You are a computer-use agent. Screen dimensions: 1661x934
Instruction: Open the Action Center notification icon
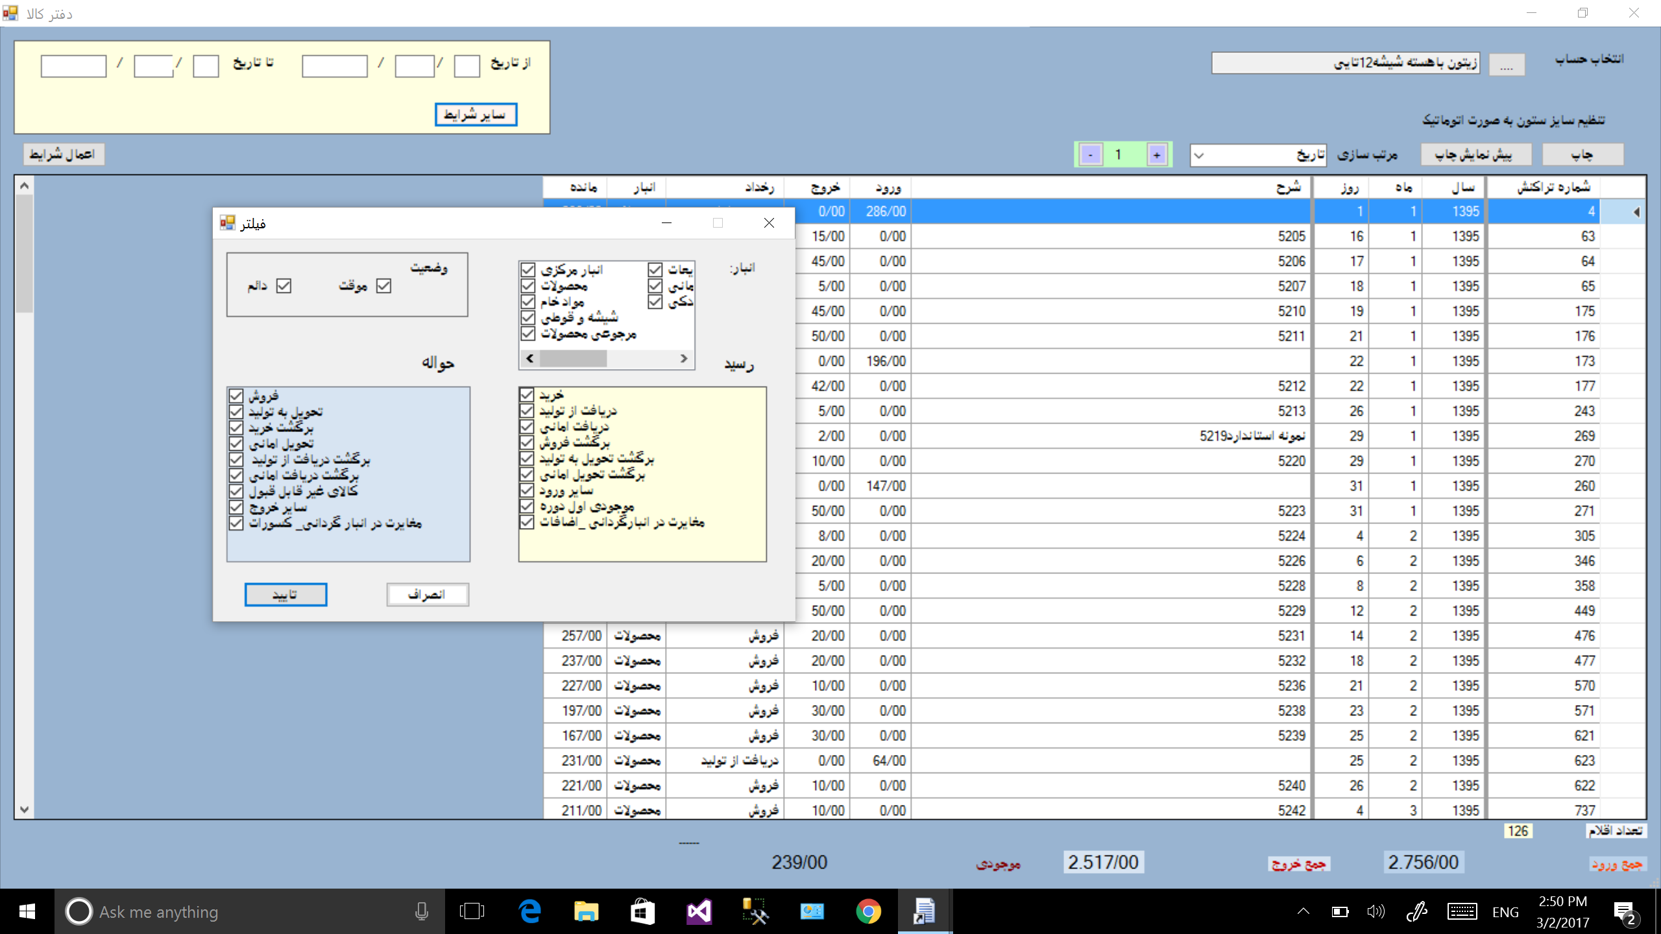(1624, 911)
